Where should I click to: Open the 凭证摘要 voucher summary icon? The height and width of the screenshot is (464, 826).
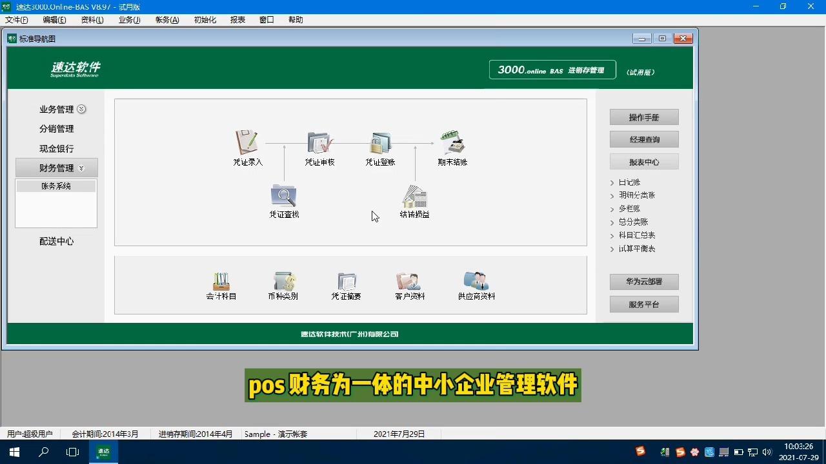pos(347,281)
